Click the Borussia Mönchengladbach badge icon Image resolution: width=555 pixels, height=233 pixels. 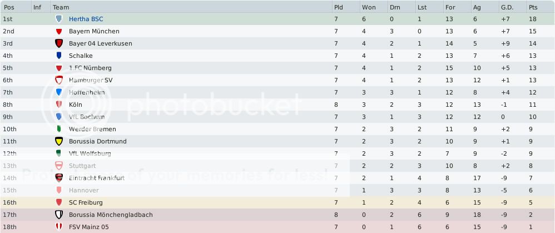tap(59, 215)
